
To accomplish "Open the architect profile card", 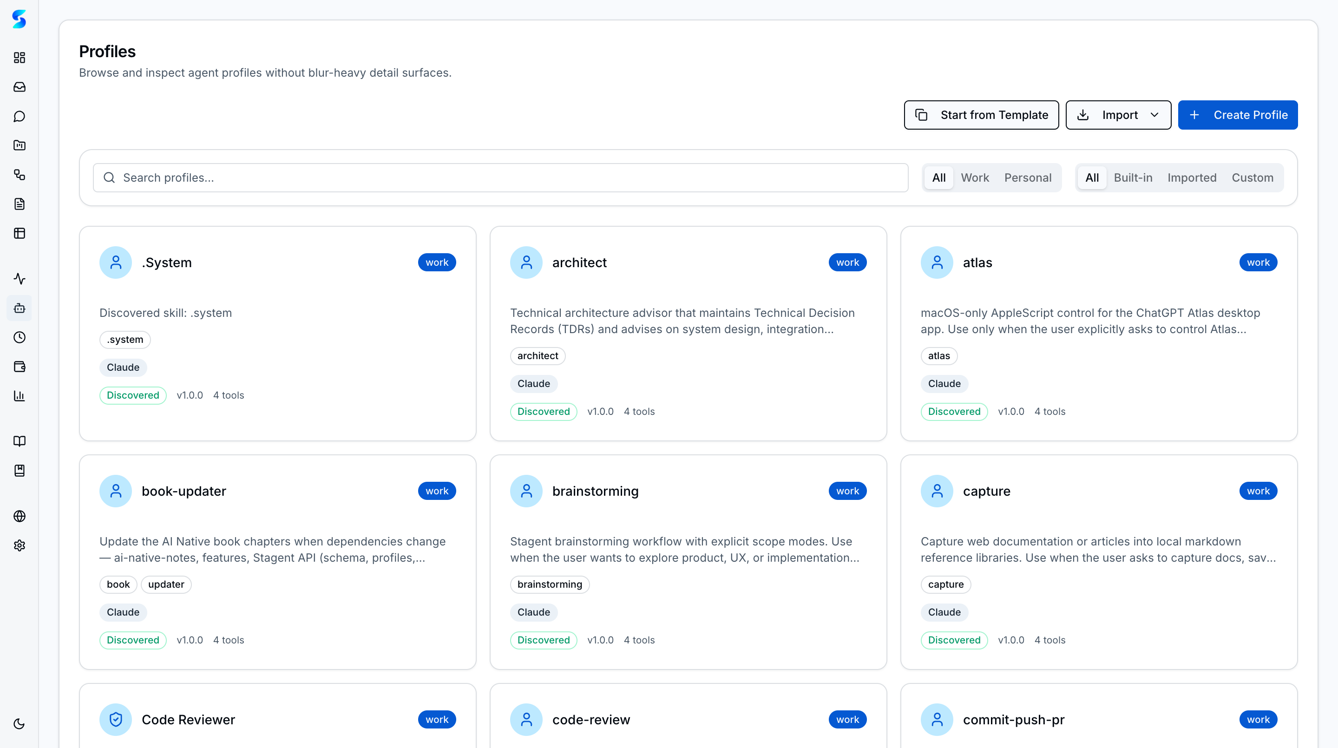I will [x=688, y=334].
